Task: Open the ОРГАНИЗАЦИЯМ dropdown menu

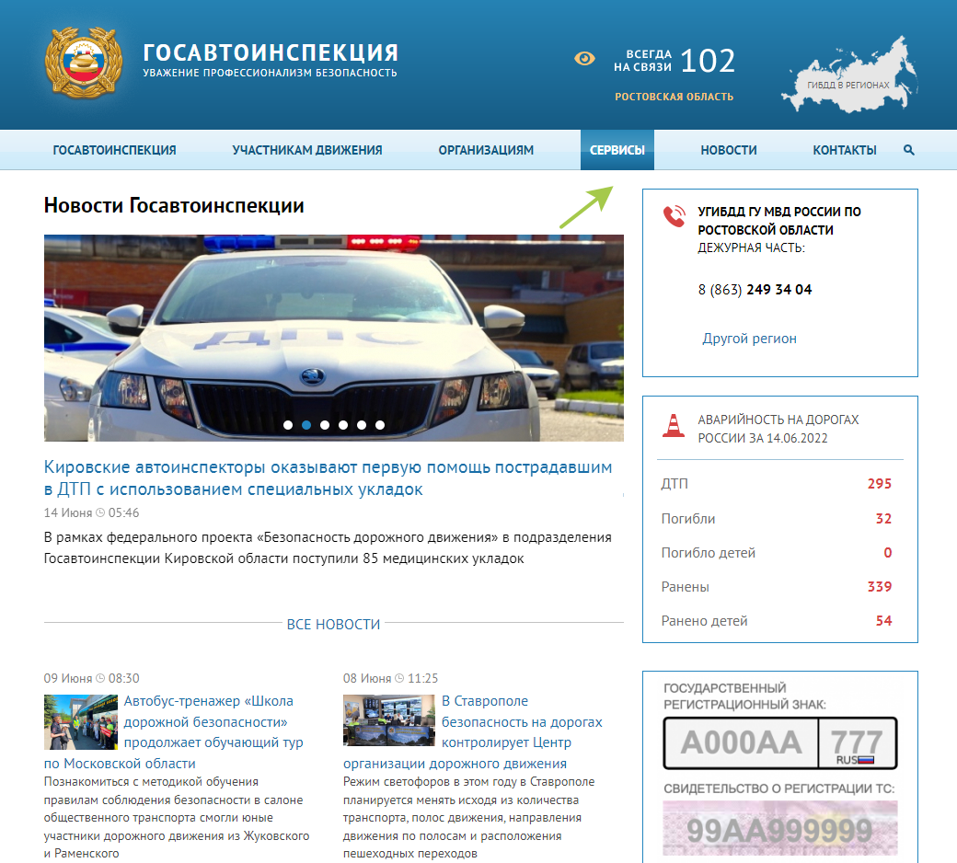Action: click(x=486, y=149)
